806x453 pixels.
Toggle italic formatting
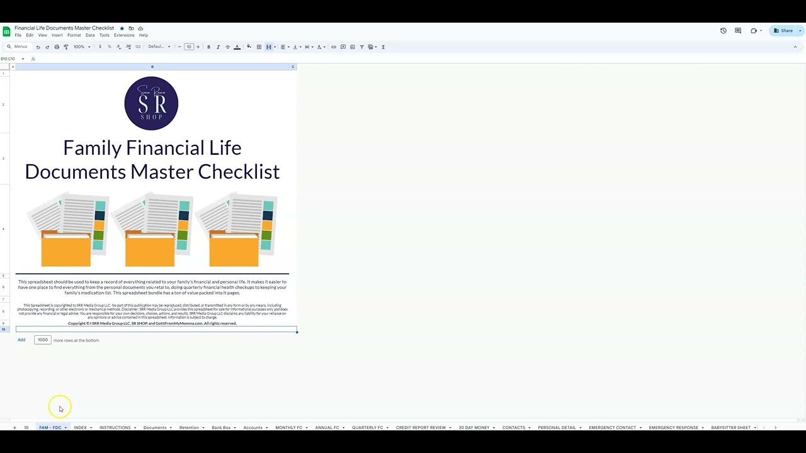(x=218, y=47)
